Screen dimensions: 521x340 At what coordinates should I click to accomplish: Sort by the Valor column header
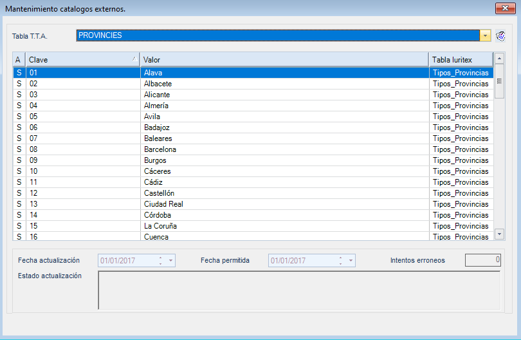[284, 60]
